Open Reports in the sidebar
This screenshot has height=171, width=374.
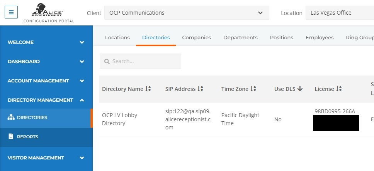click(x=46, y=137)
